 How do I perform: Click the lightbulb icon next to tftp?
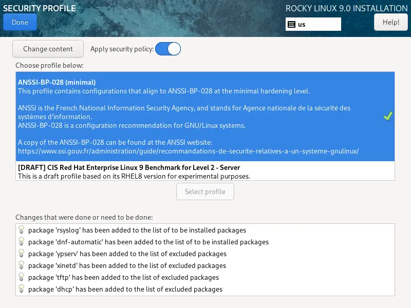[22, 277]
